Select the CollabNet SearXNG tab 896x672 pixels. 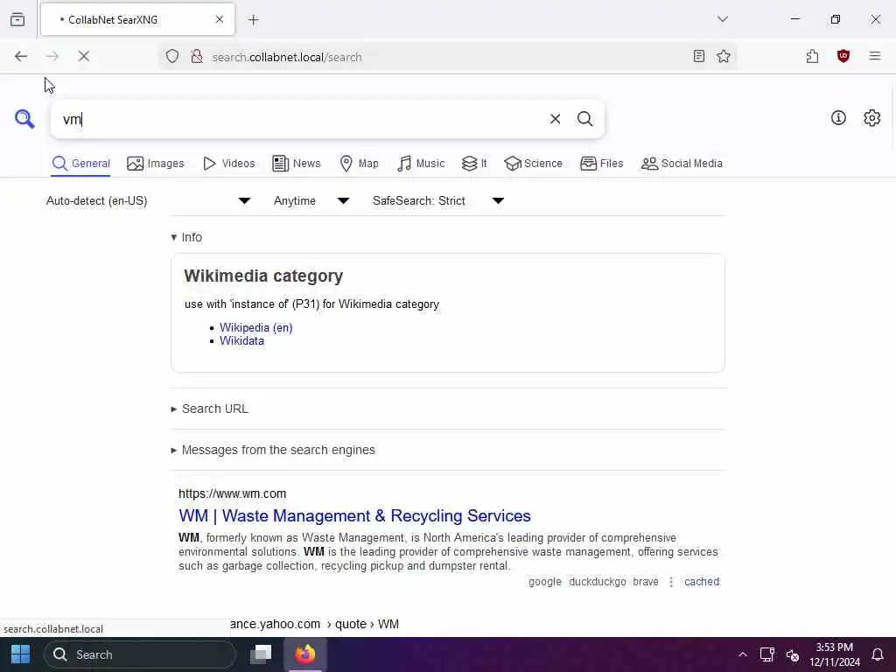click(x=137, y=19)
